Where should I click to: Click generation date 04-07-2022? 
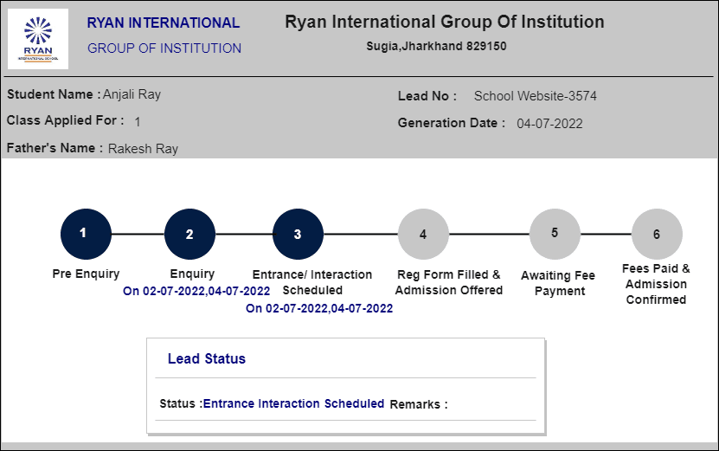point(549,124)
